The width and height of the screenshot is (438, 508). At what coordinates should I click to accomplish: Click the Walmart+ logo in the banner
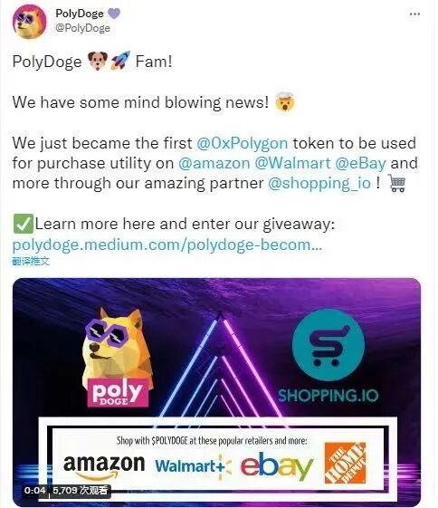tap(193, 466)
